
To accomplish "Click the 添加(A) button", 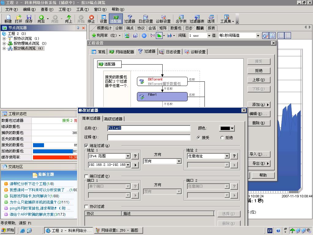I will click(259, 104).
